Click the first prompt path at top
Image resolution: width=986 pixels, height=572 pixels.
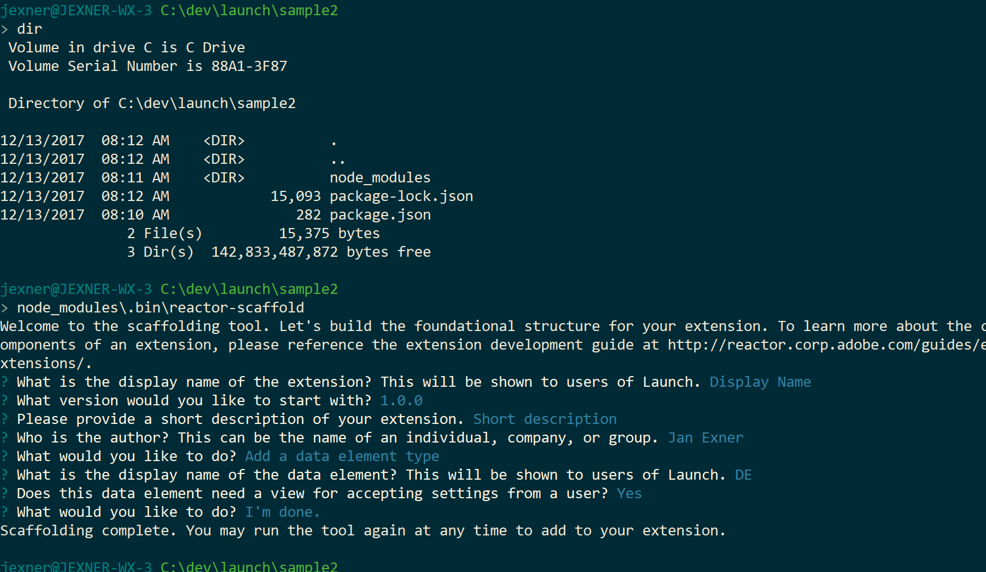[x=249, y=10]
